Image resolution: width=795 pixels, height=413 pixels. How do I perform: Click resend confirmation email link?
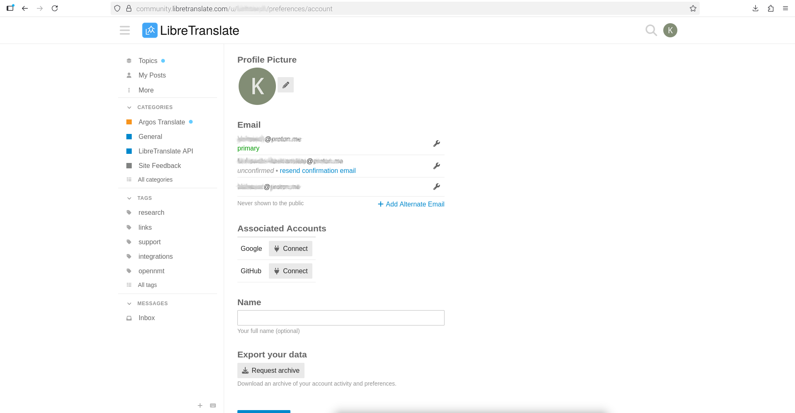coord(317,171)
